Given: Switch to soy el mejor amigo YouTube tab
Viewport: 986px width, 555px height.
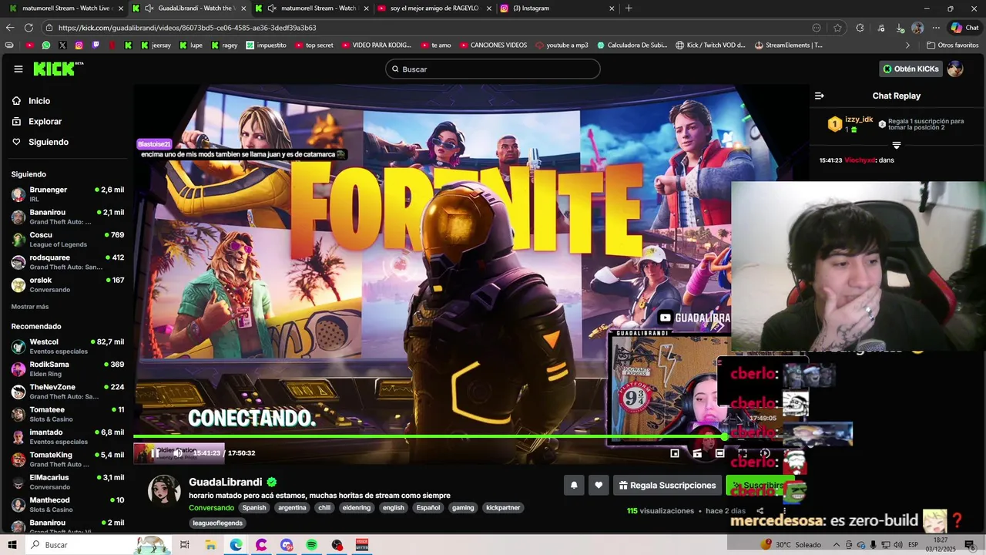Looking at the screenshot, I should [434, 8].
